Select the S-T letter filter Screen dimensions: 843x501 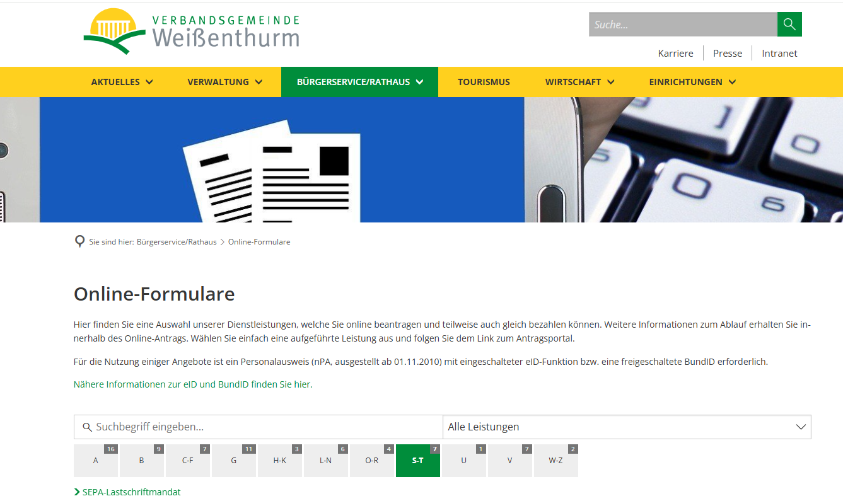pyautogui.click(x=417, y=460)
